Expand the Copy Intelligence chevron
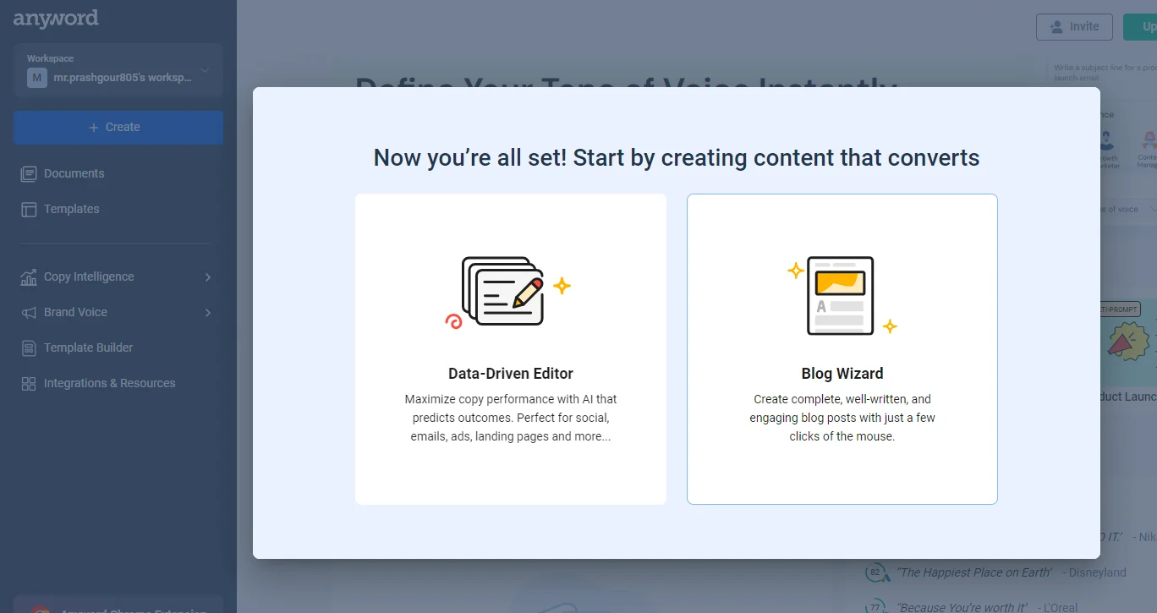Viewport: 1157px width, 613px height. click(208, 277)
